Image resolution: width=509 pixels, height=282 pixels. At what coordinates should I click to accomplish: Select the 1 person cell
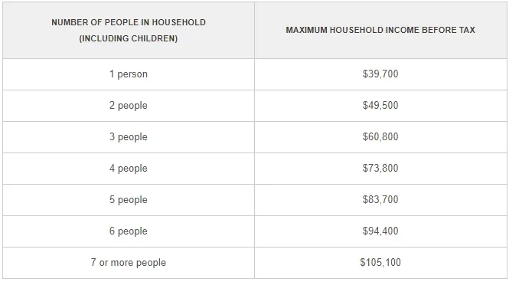click(129, 74)
